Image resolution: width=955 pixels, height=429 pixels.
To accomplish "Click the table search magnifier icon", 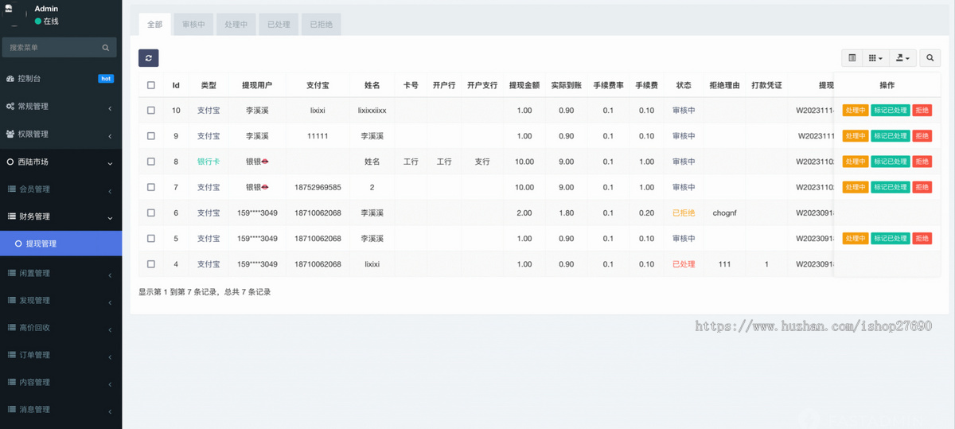I will (930, 58).
